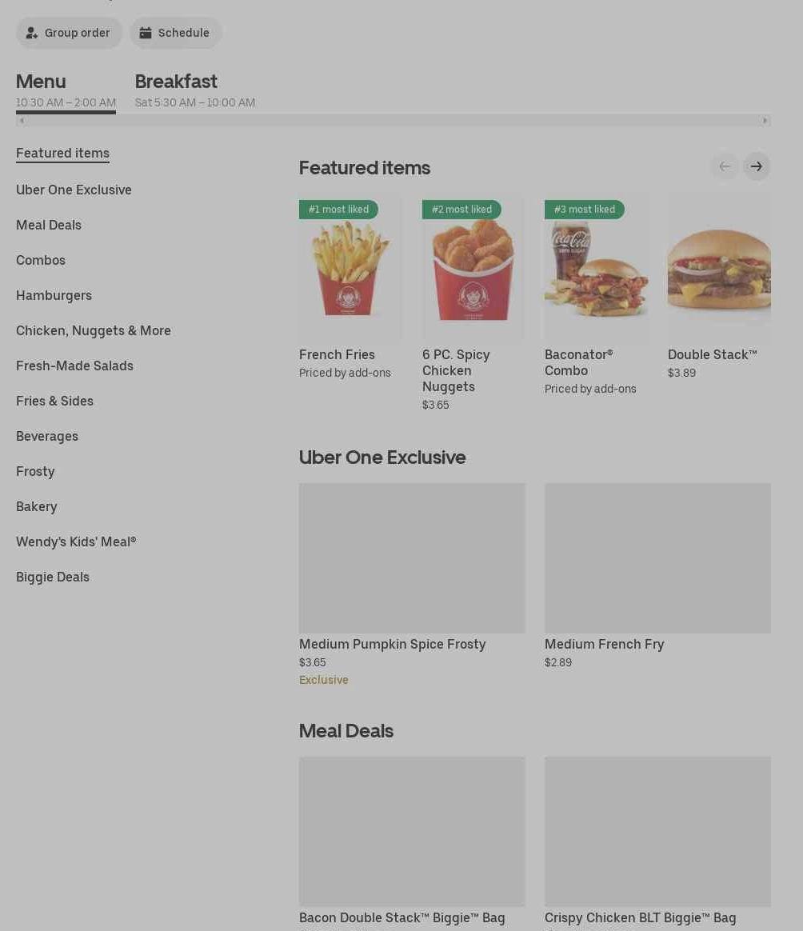Select the #3 most liked badge
The width and height of the screenshot is (803, 931).
pos(585,209)
